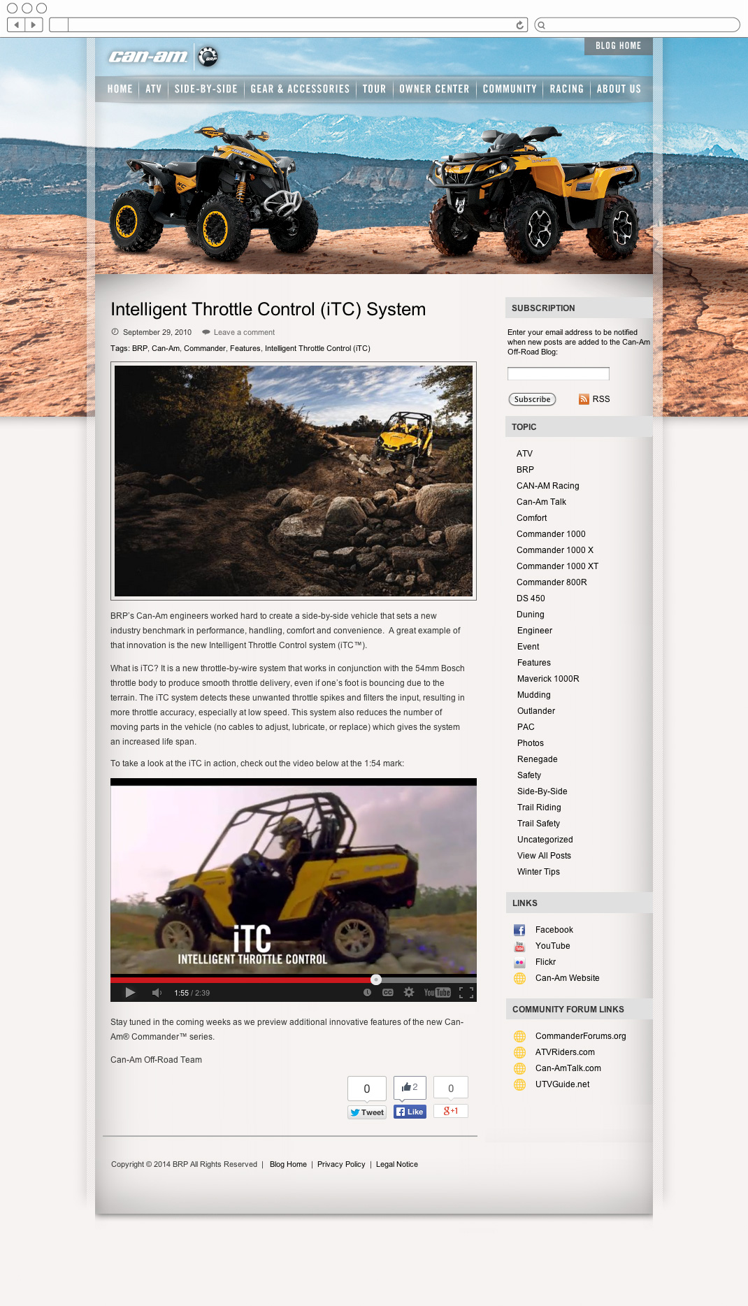
Task: Open the ABOUT US menu item
Action: [x=619, y=89]
